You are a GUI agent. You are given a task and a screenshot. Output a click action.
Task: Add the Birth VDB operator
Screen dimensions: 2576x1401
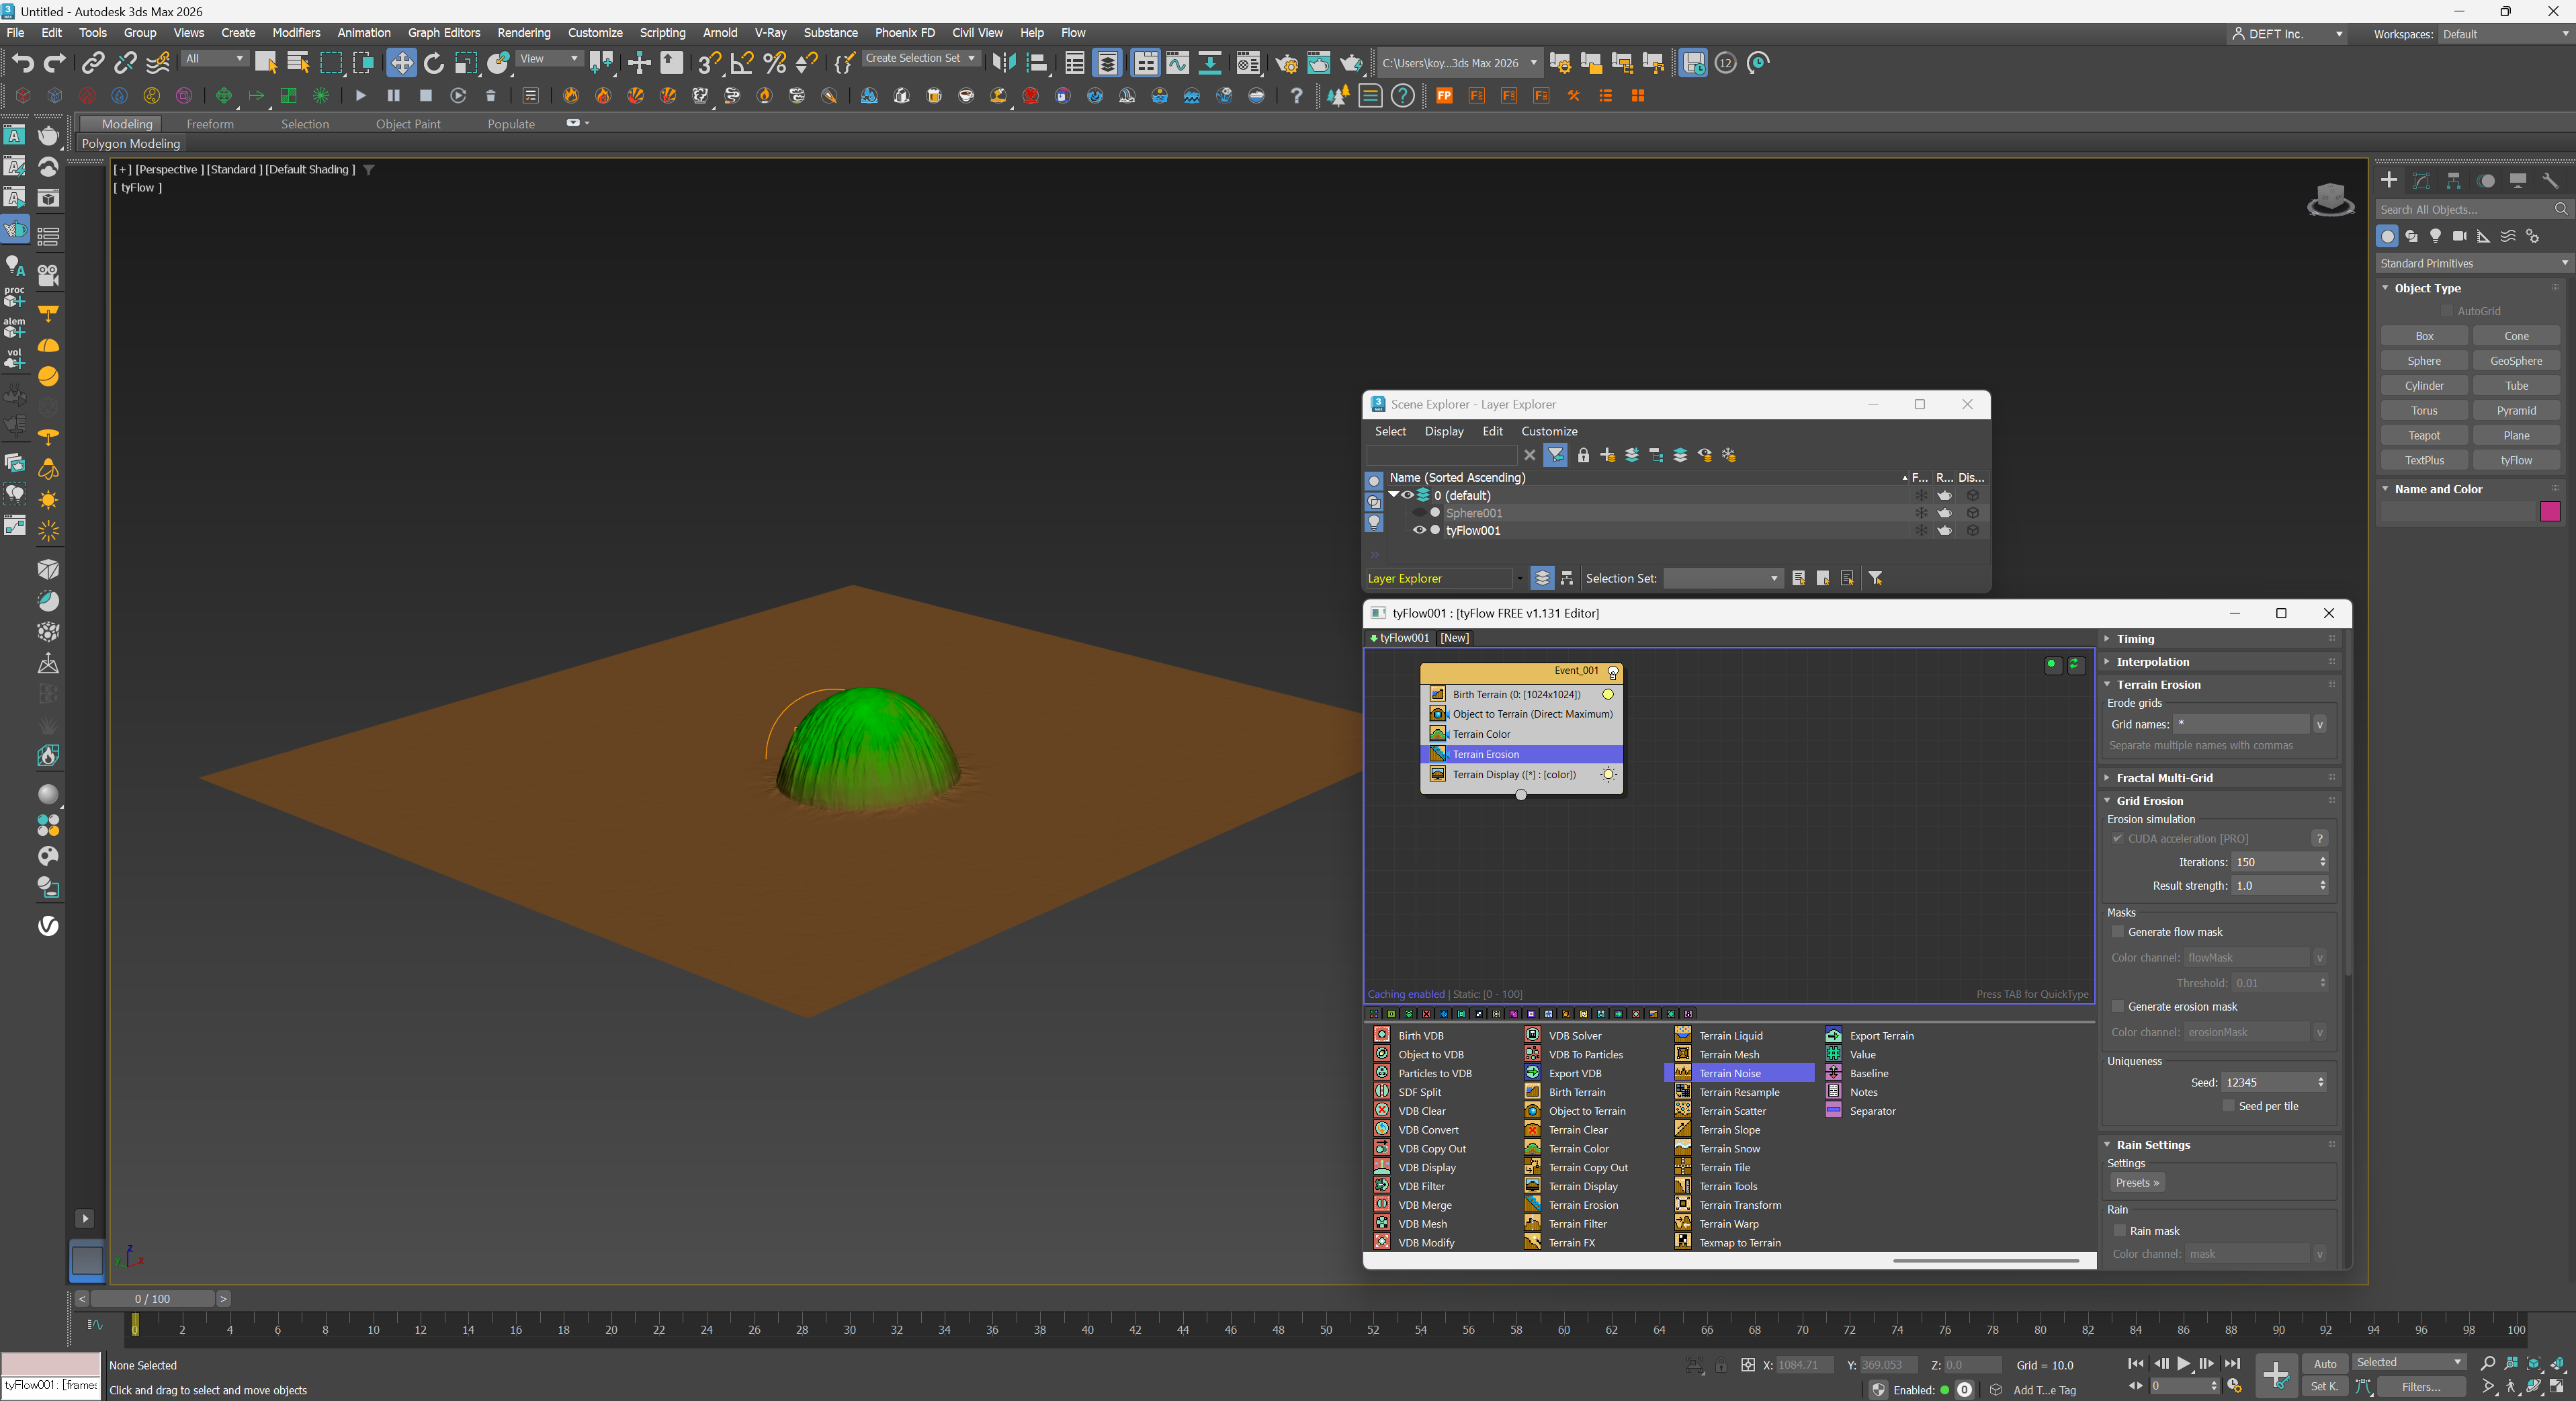click(1420, 1035)
